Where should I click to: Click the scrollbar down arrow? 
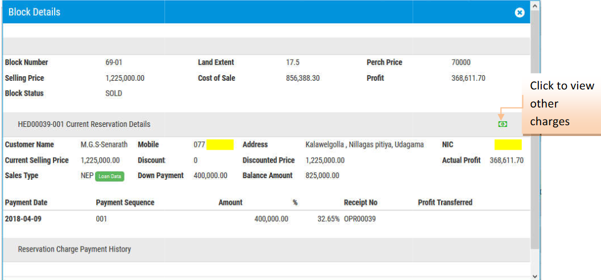(535, 275)
